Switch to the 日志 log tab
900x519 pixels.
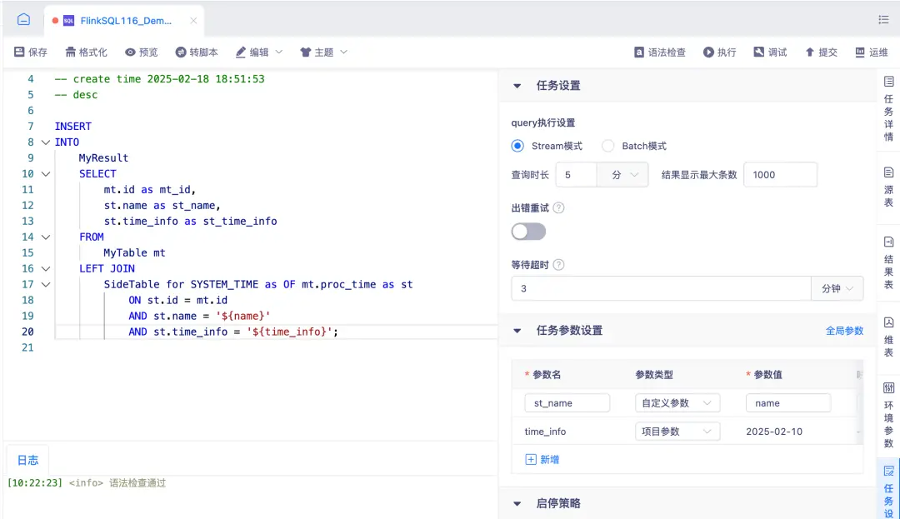(x=27, y=460)
